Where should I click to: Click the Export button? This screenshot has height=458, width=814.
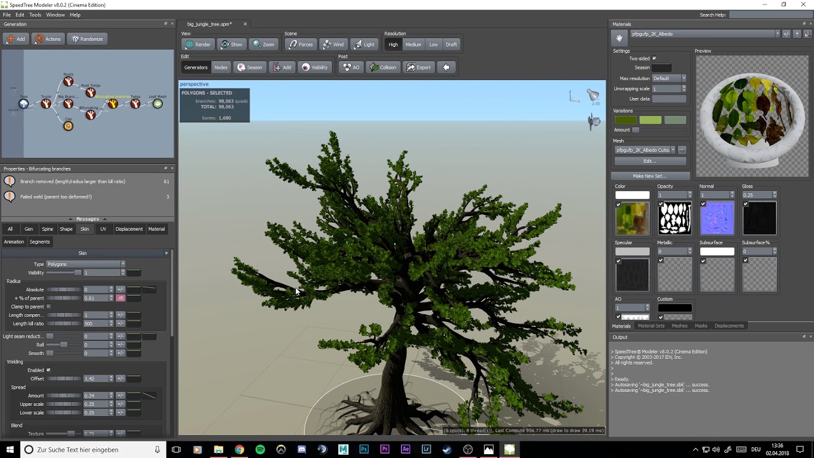418,67
